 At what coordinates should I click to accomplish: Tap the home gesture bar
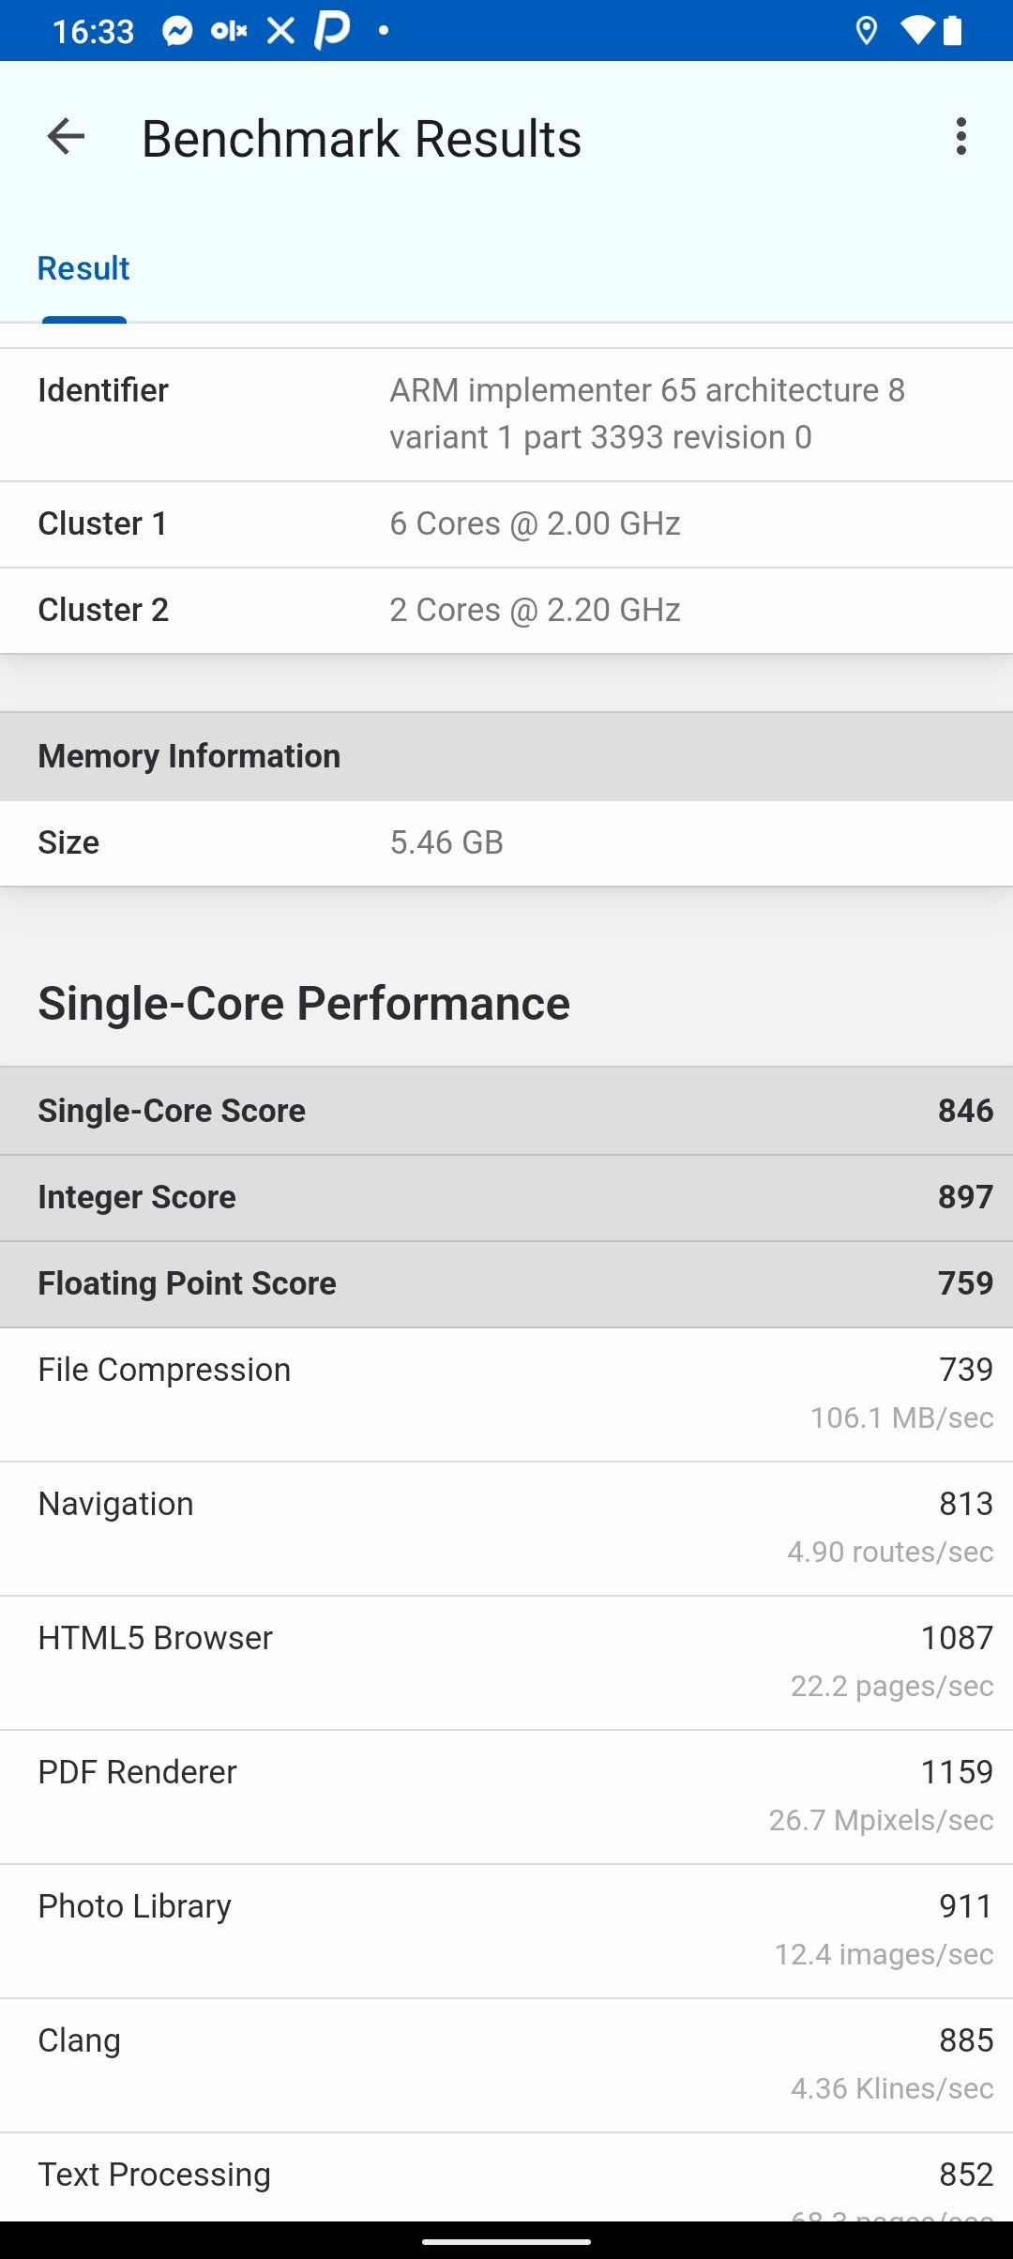pyautogui.click(x=506, y=2242)
